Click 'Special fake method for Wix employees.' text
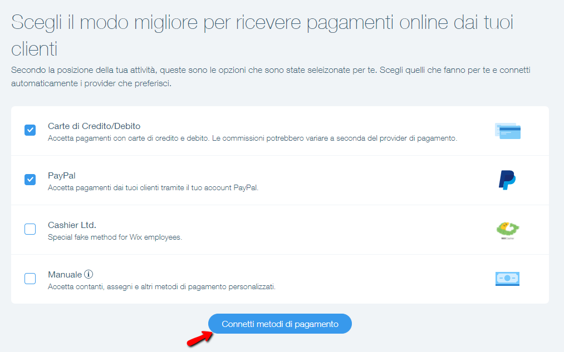This screenshot has width=564, height=352. [x=115, y=237]
